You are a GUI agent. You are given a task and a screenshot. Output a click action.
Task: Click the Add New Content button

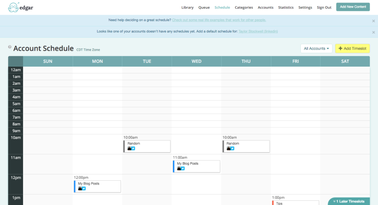tap(353, 7)
